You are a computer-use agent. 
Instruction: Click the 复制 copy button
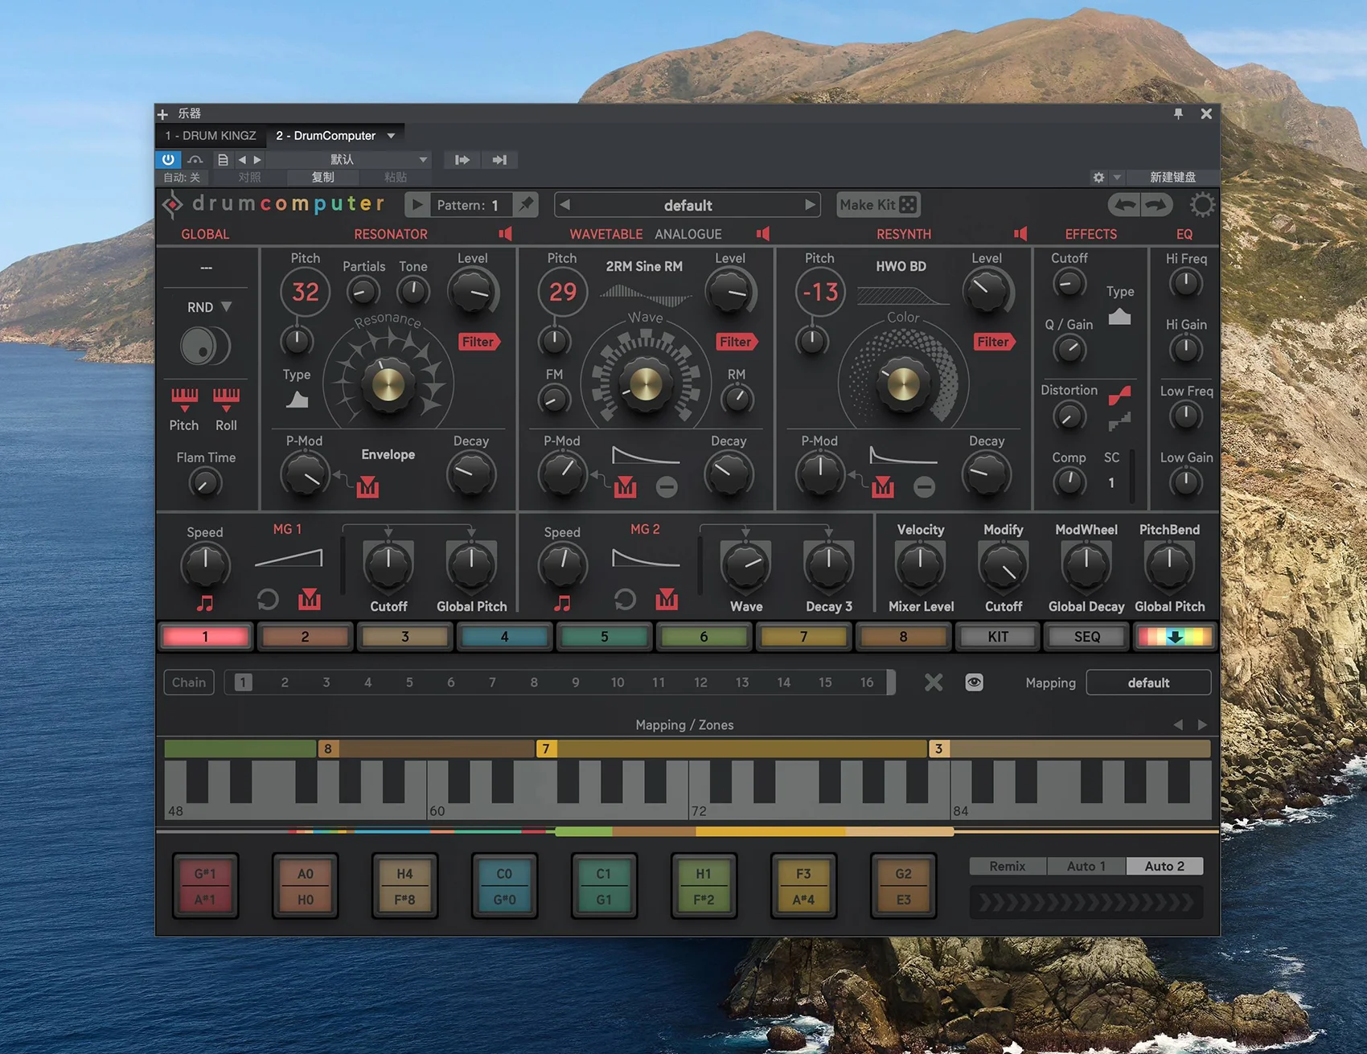tap(322, 177)
